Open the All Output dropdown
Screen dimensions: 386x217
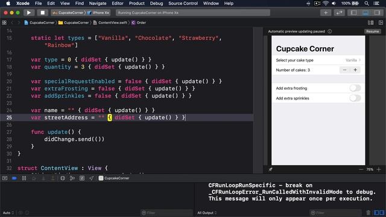point(207,213)
